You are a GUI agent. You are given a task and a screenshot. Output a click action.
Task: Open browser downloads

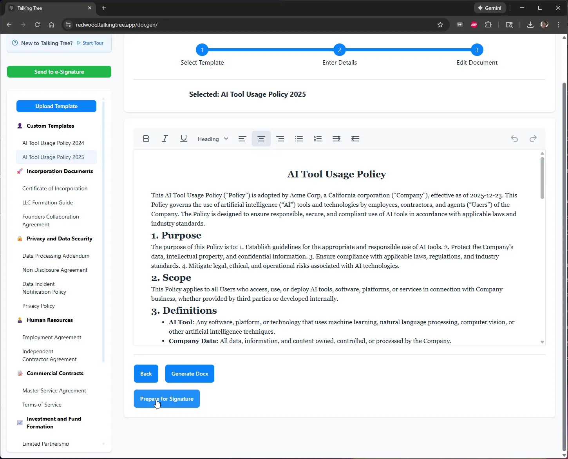pos(530,25)
